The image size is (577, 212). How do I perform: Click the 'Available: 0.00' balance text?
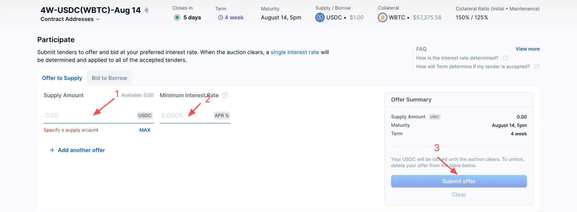pyautogui.click(x=137, y=95)
